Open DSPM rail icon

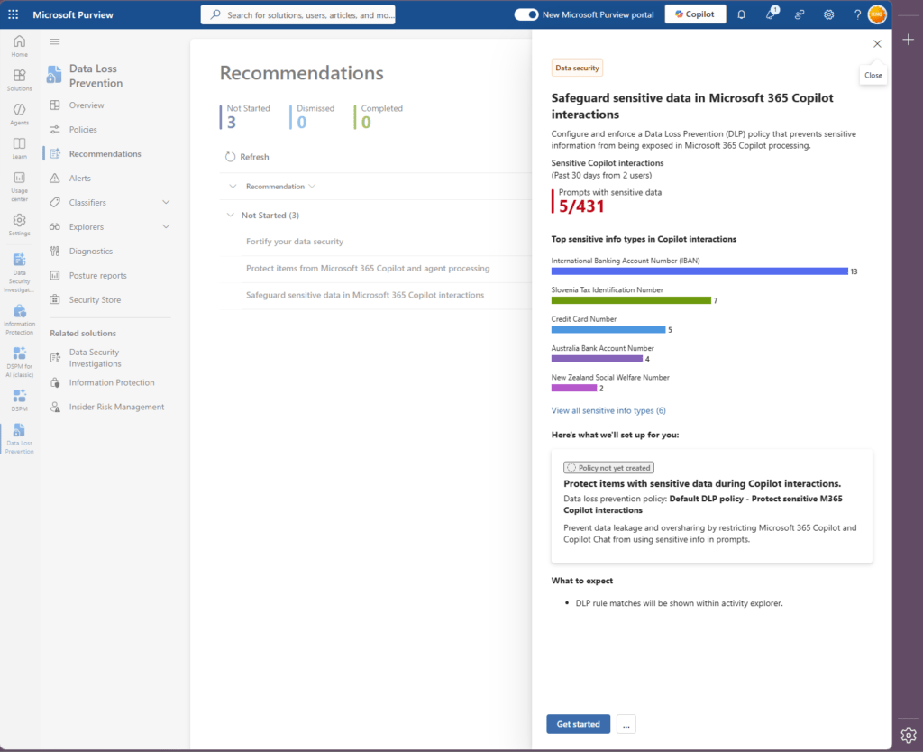point(20,399)
